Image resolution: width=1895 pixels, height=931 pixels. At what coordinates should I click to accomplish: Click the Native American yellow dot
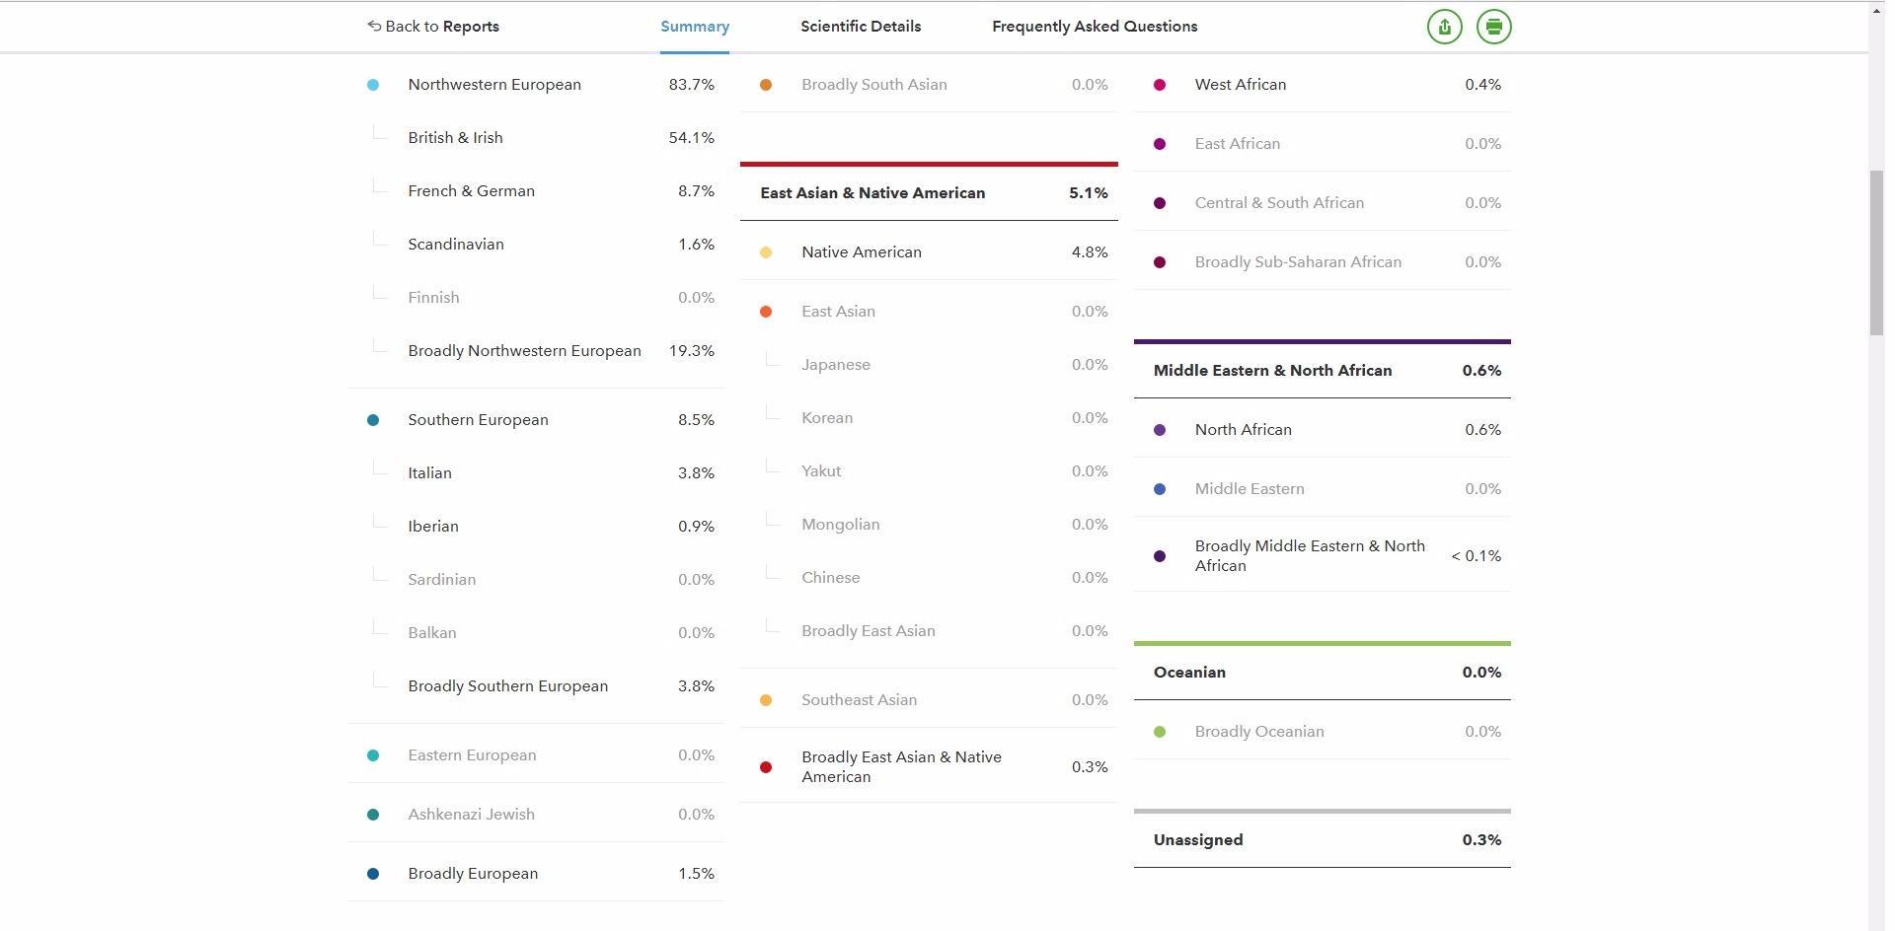(767, 252)
